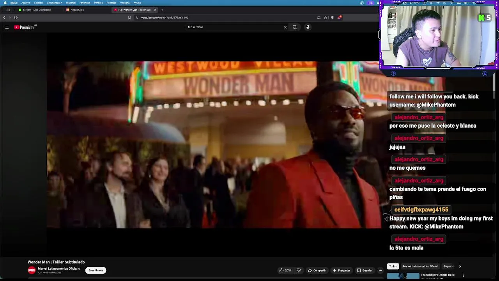Open the Ayuda menu
Screen dimensions: 499x281
137,3
